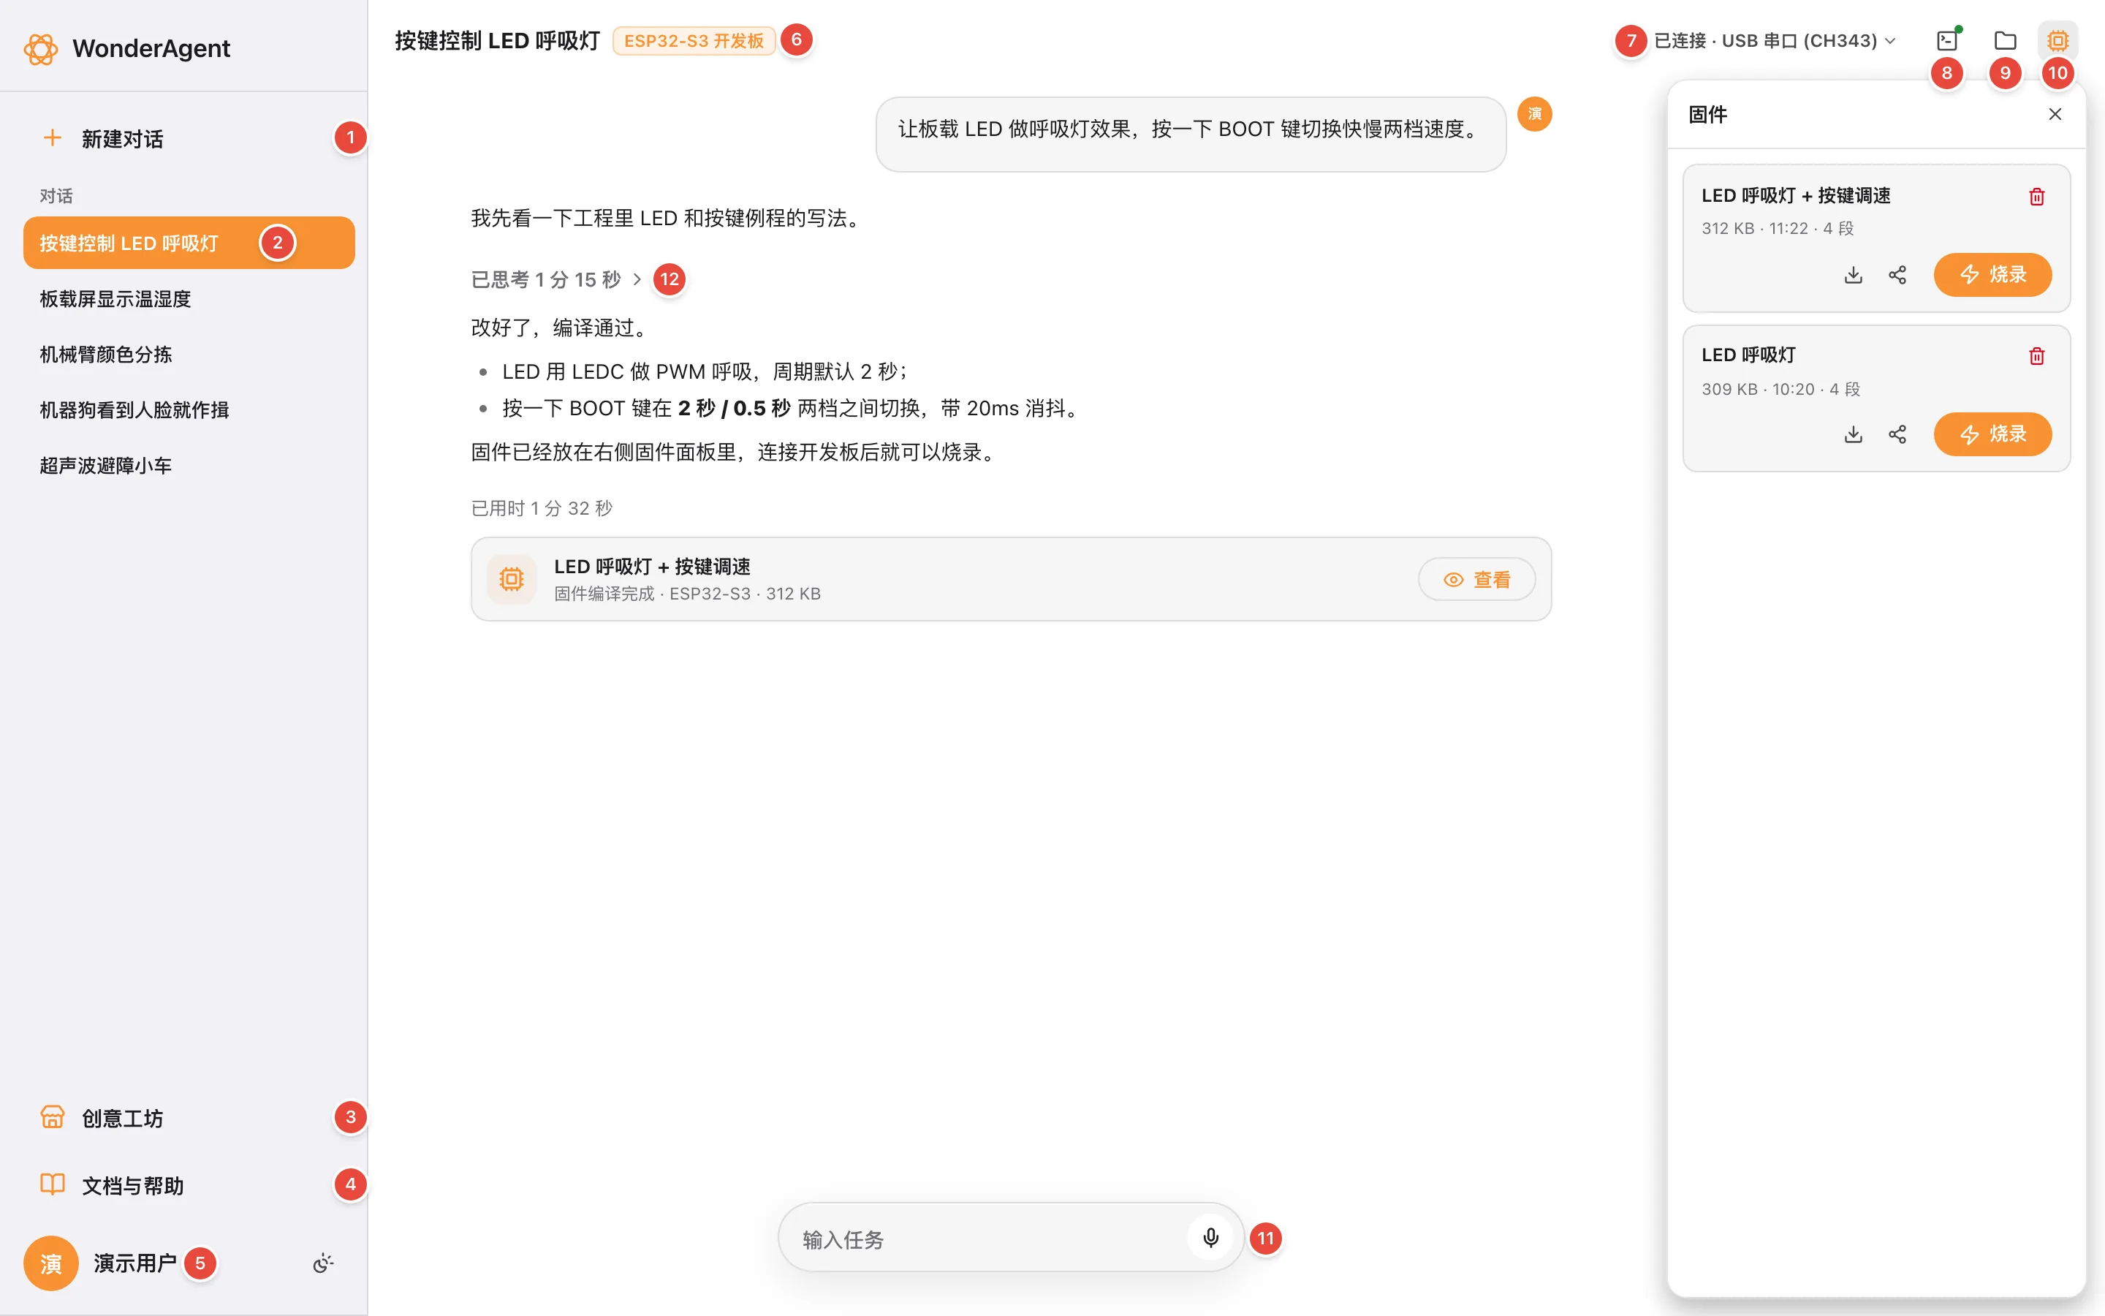2105x1316 pixels.
Task: Delete firmware LED 呼吸灯 + 按键调速
Action: pyautogui.click(x=2036, y=197)
